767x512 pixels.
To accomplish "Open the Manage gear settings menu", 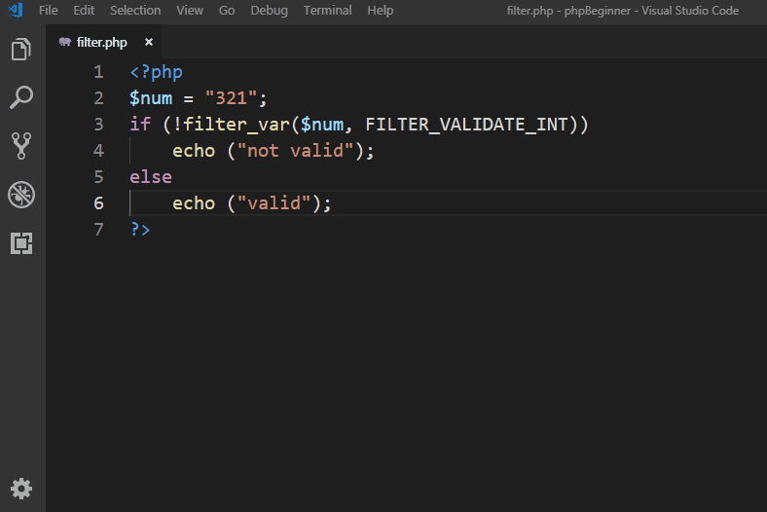I will (21, 489).
